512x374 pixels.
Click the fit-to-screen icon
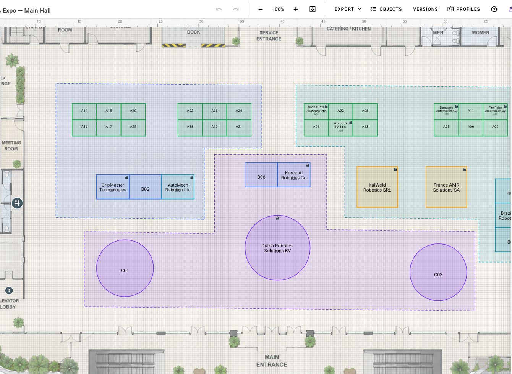pos(313,9)
